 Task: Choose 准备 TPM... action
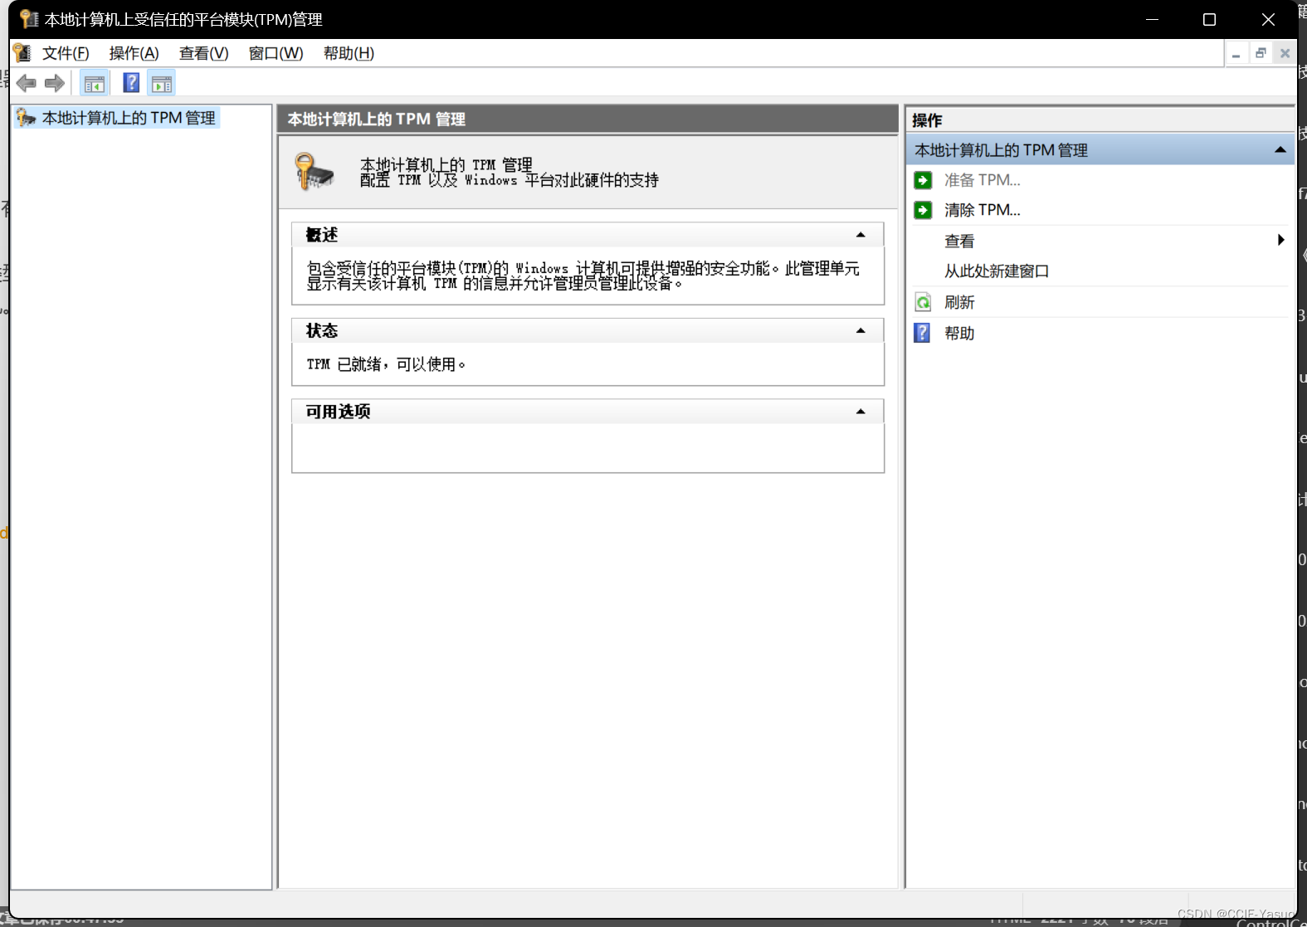click(982, 180)
